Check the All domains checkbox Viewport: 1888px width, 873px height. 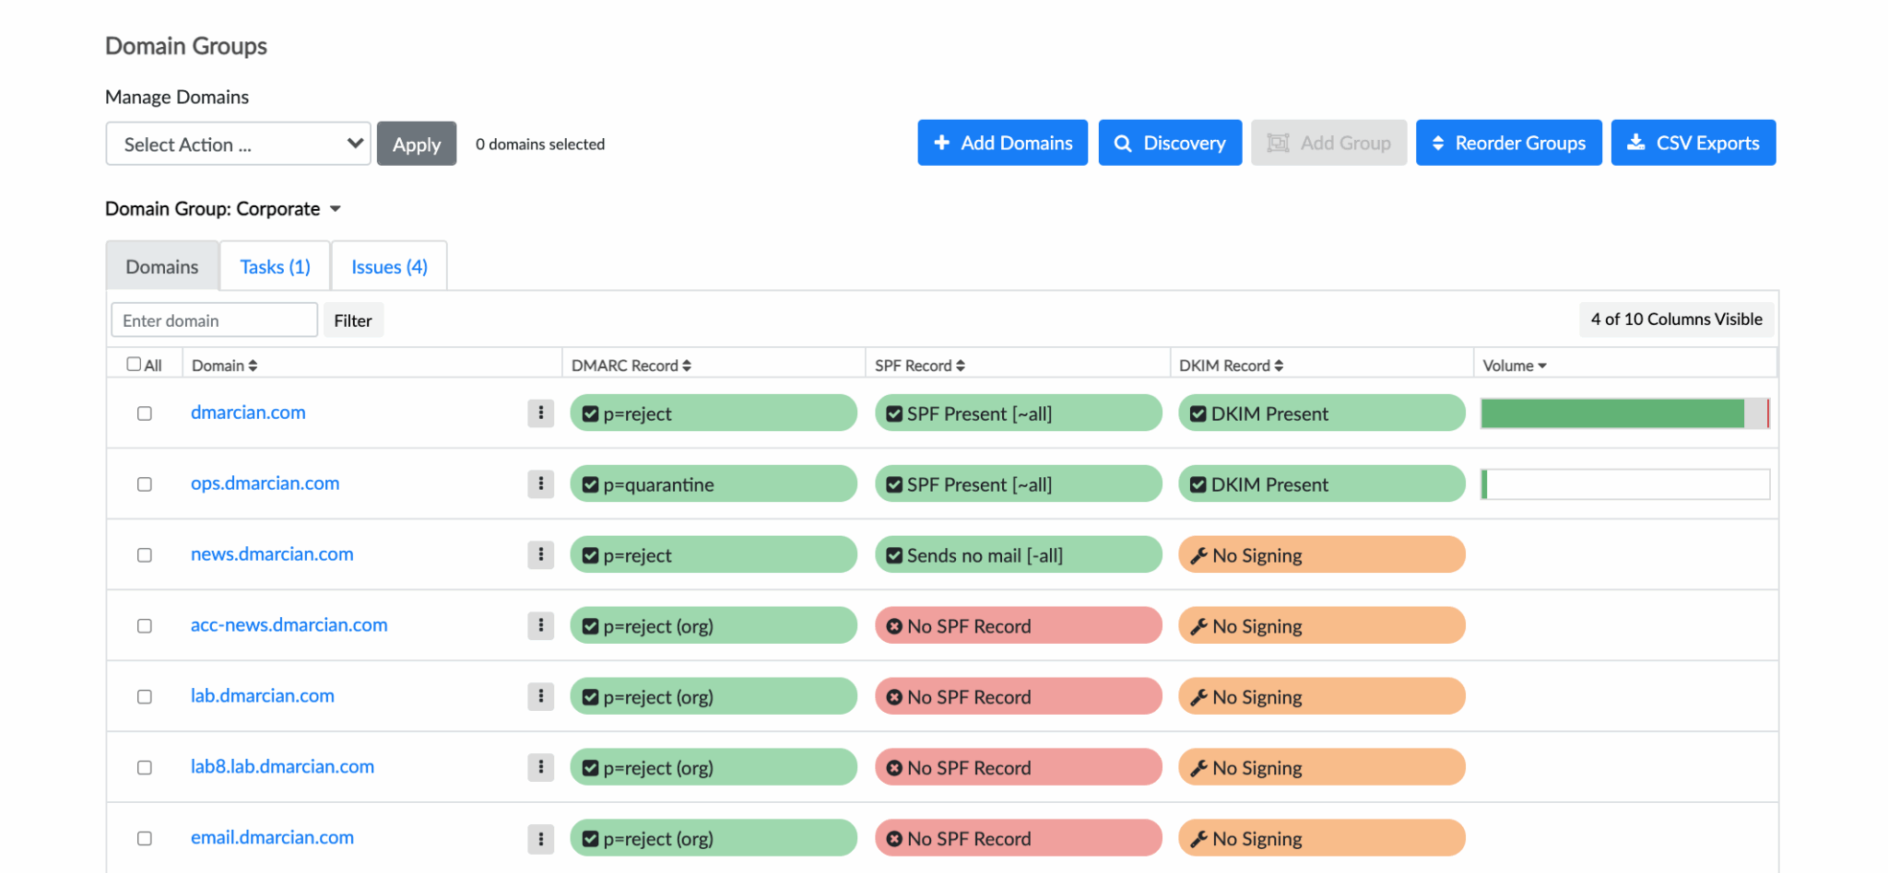[x=134, y=364]
